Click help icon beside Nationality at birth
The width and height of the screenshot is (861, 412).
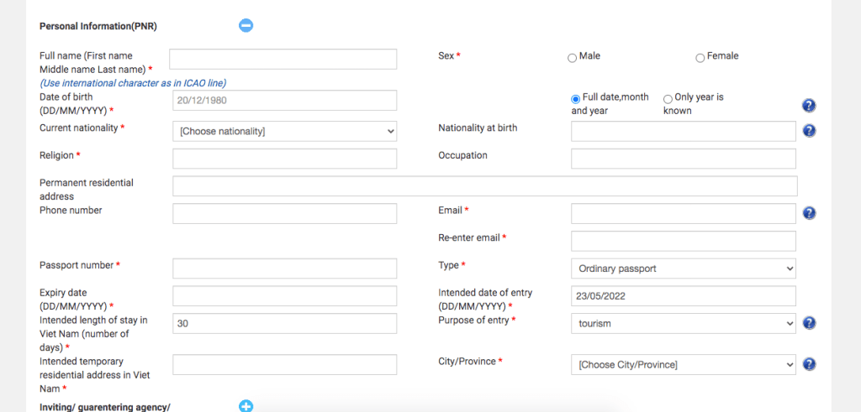click(809, 131)
